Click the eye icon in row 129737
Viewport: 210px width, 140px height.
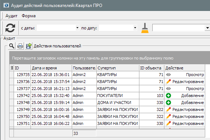point(168,89)
